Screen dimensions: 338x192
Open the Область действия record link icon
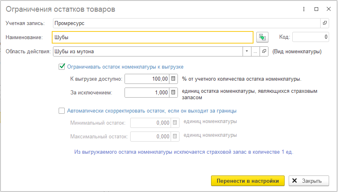coord(264,52)
